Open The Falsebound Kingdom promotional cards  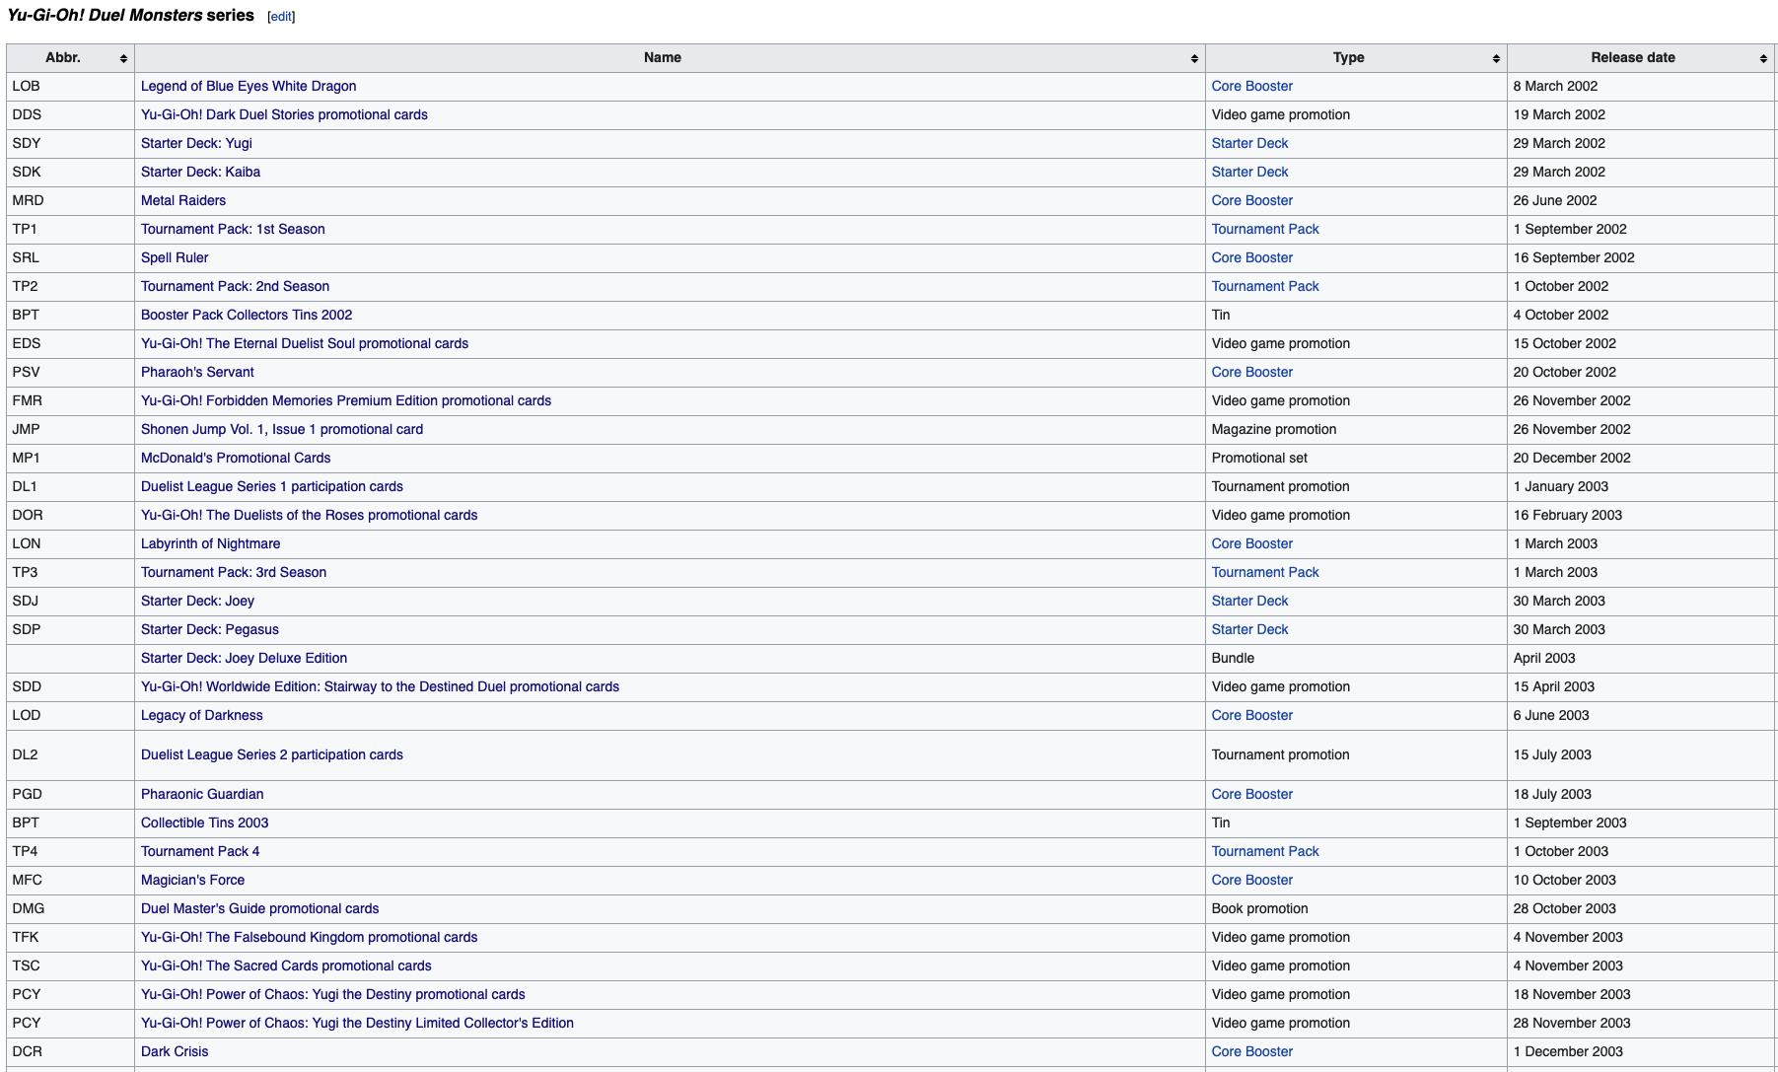tap(309, 938)
